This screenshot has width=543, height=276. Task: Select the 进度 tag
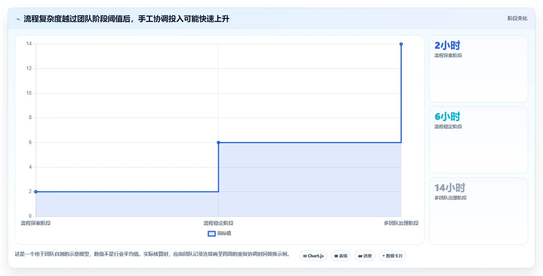365,256
